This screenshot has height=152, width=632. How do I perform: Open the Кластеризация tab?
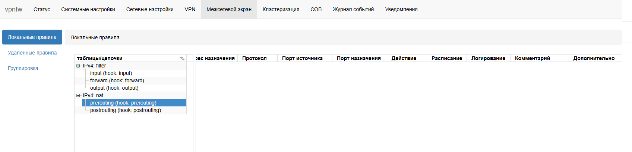tap(281, 9)
